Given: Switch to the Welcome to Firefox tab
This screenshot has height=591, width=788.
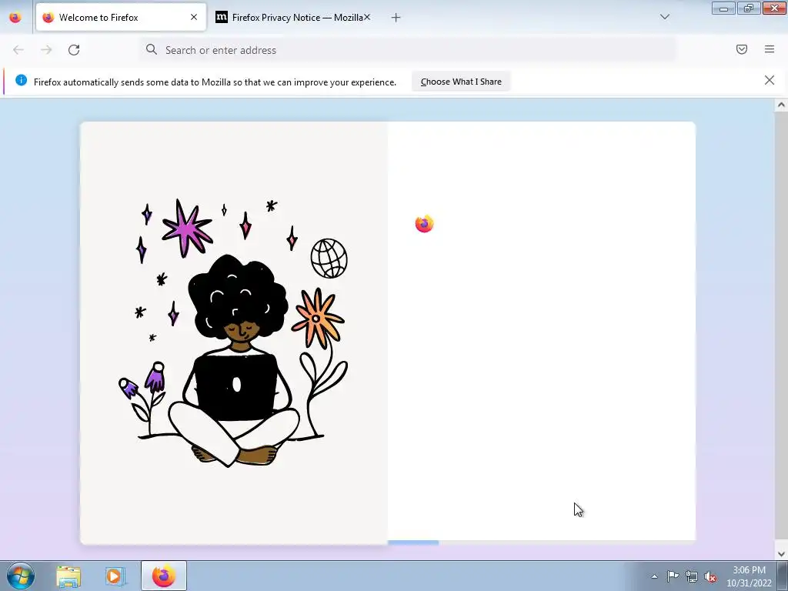Looking at the screenshot, I should coord(121,18).
